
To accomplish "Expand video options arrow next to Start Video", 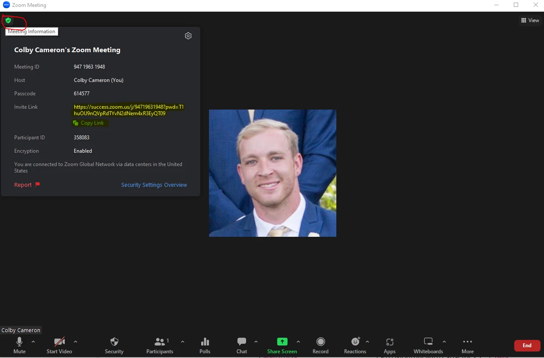I will tap(76, 342).
